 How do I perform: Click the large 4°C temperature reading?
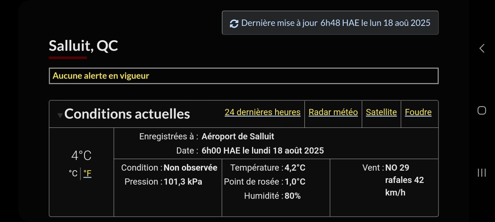pyautogui.click(x=81, y=156)
